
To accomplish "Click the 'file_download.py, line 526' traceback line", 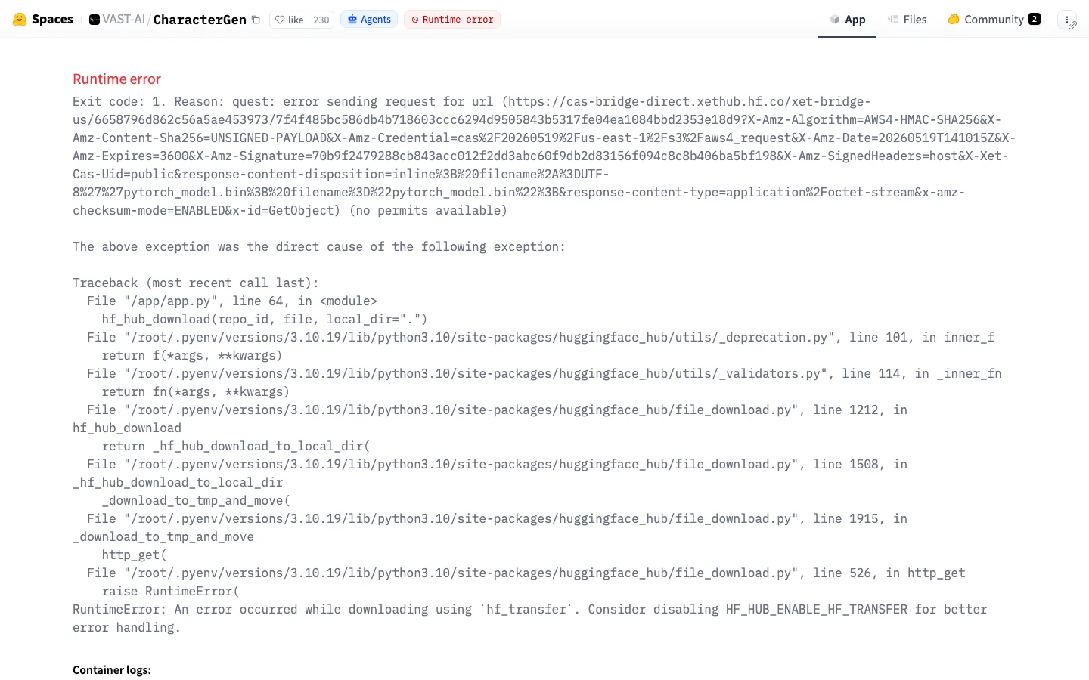I will (x=526, y=573).
